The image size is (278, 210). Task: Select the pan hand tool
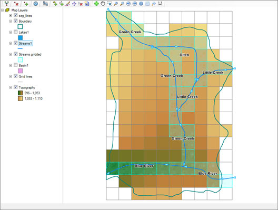pyautogui.click(x=103, y=4)
